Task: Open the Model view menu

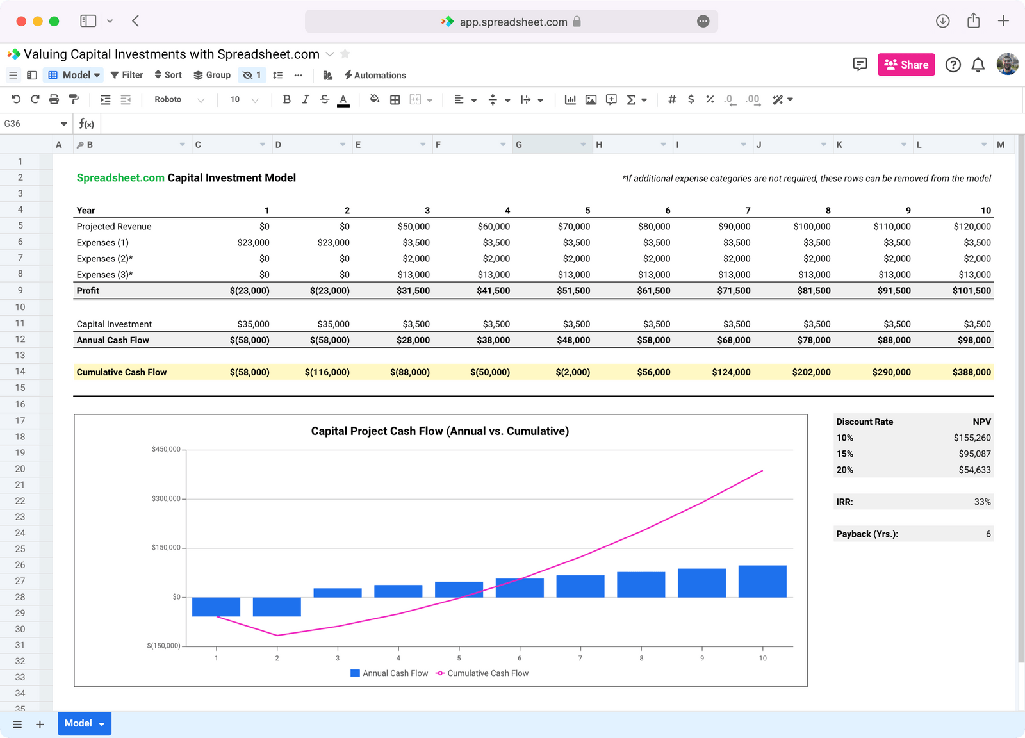Action: pos(73,74)
